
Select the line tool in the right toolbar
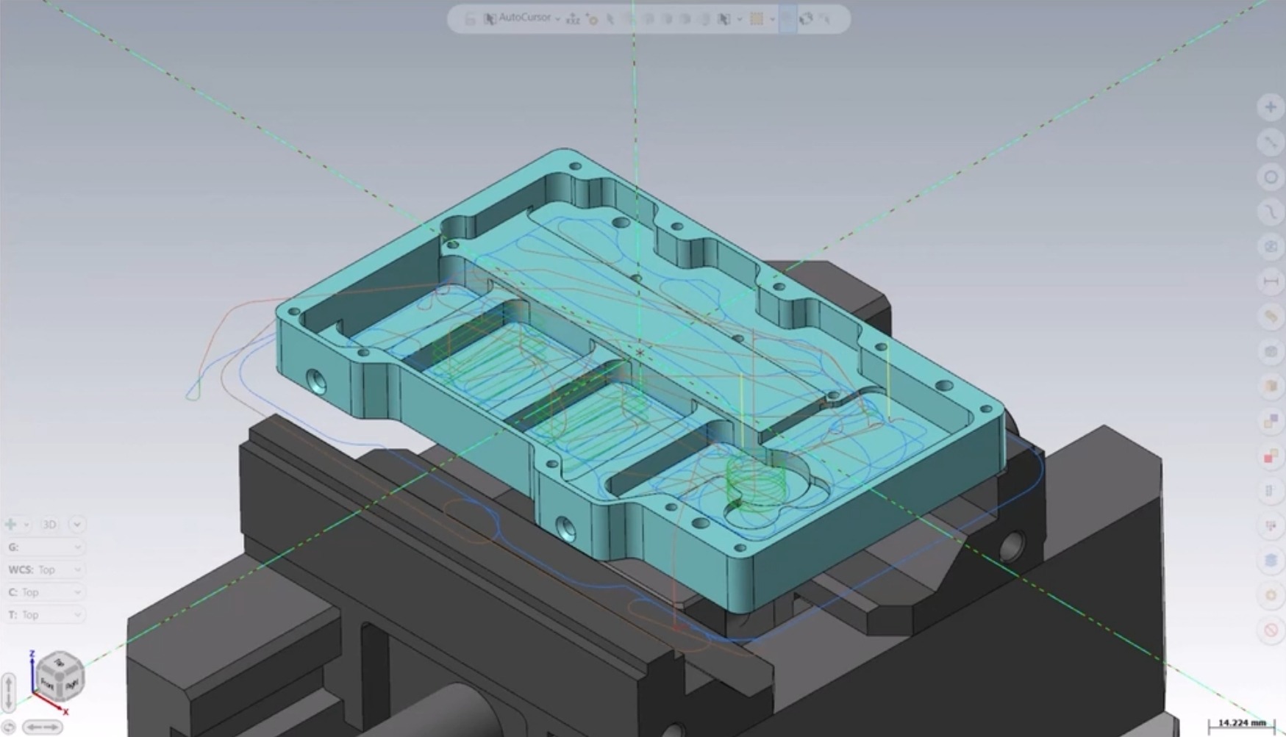[1270, 143]
